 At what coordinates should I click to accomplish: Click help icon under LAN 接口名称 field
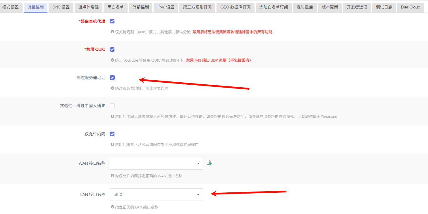(x=112, y=207)
